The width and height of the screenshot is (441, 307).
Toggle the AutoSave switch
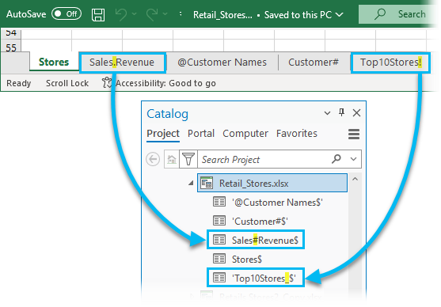(x=67, y=13)
